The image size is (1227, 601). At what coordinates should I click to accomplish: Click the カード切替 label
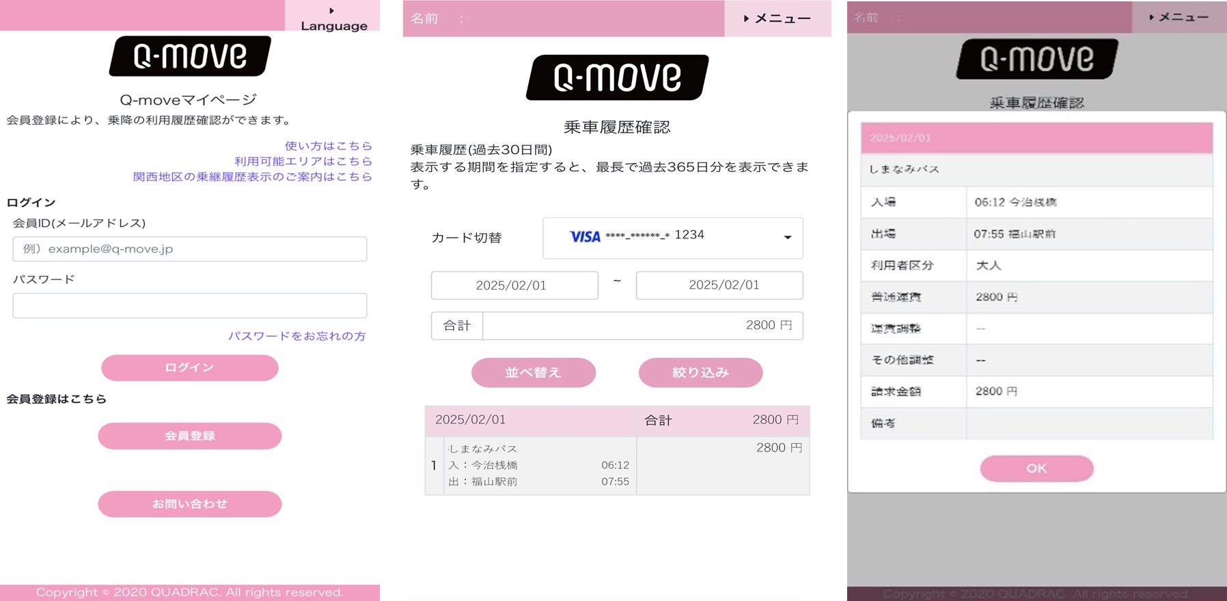tap(467, 238)
